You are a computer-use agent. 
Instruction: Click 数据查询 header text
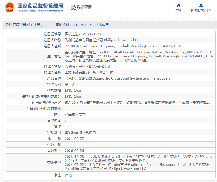(84, 7)
